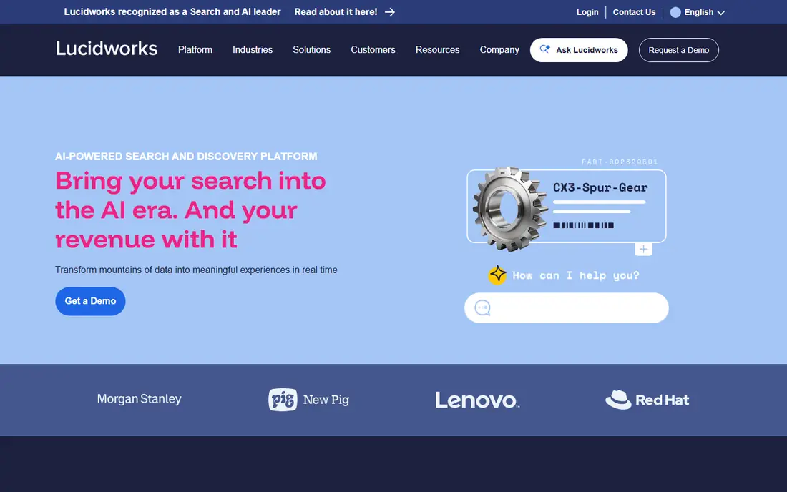Click the Request a Demo button
This screenshot has height=492, width=787.
click(x=678, y=50)
